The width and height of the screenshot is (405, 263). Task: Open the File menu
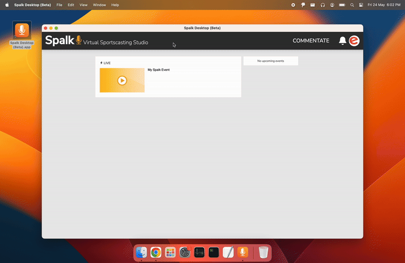coord(59,5)
